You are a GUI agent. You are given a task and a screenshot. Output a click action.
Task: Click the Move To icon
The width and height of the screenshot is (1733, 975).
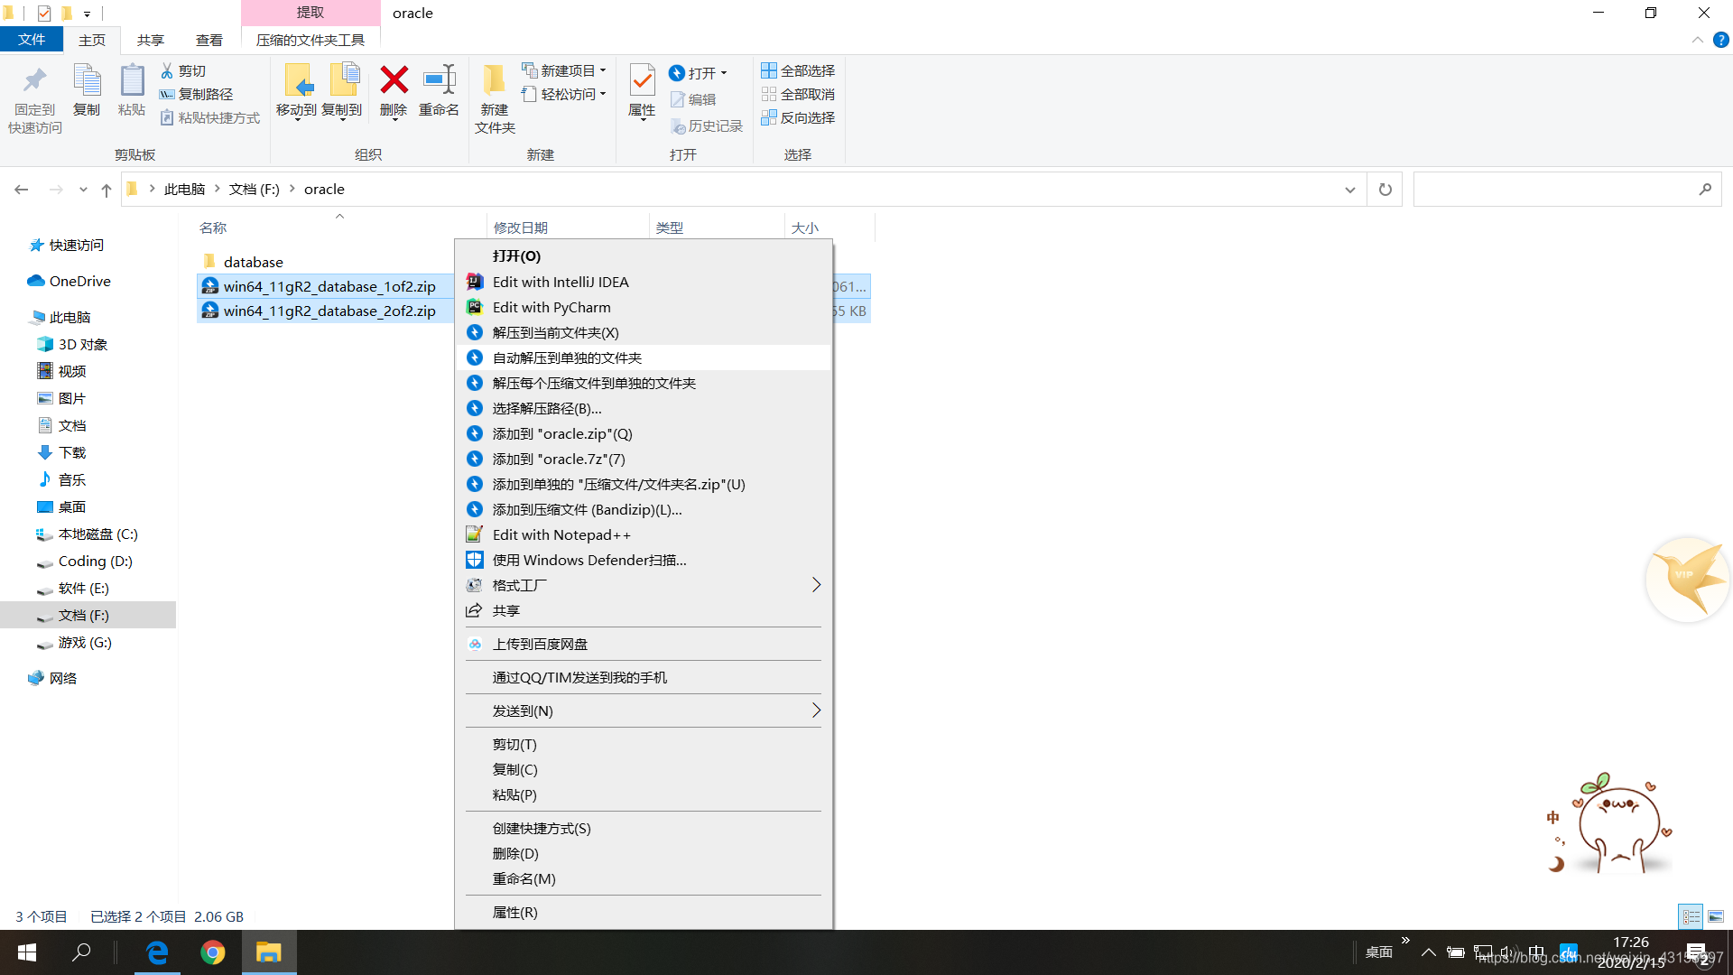(297, 81)
